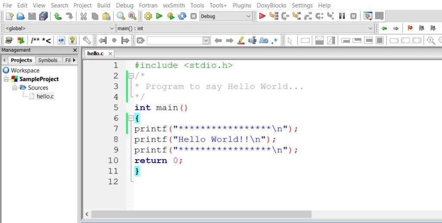
Task: Click the New file icon
Action: [9, 16]
